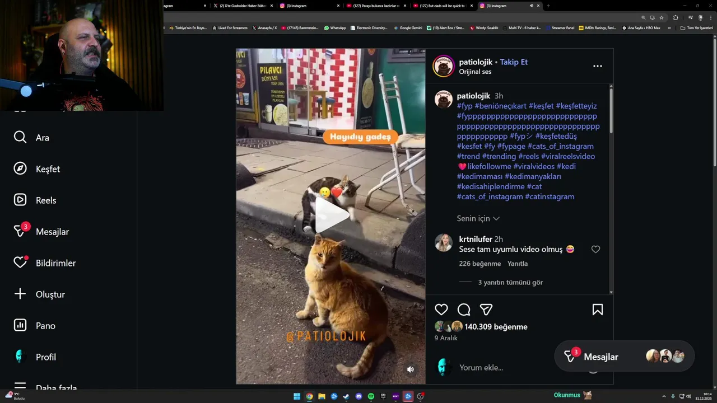The height and width of the screenshot is (403, 717).
Task: Click zoom magnifier in address bar
Action: coord(643,17)
